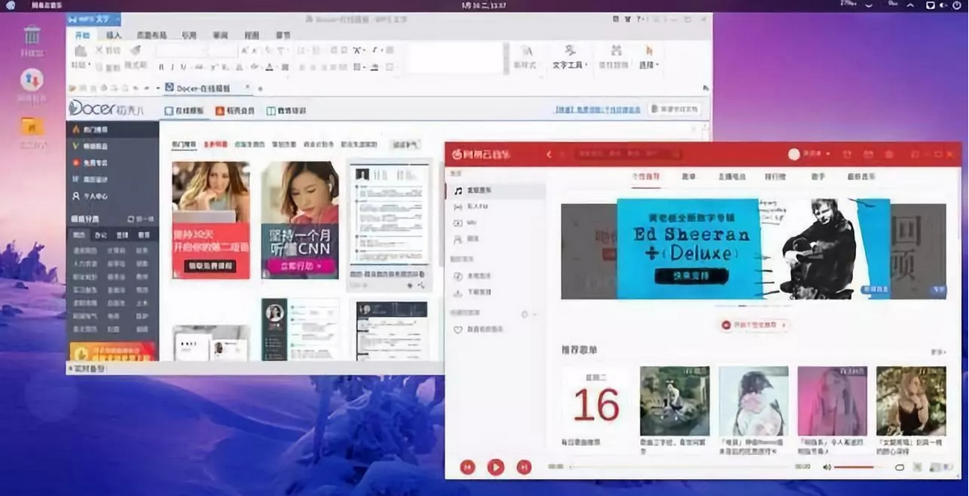Switch to 个性推荐 tab in NetEase Music

645,175
